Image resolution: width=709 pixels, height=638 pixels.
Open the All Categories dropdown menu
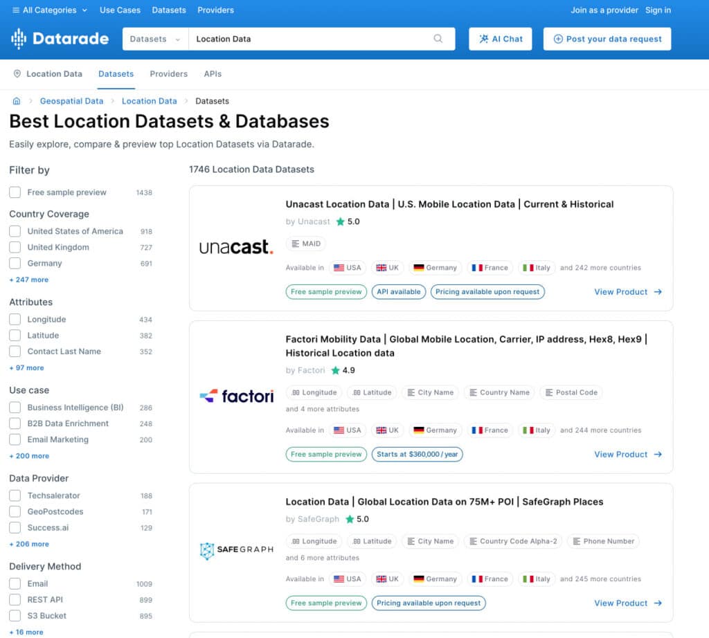50,10
